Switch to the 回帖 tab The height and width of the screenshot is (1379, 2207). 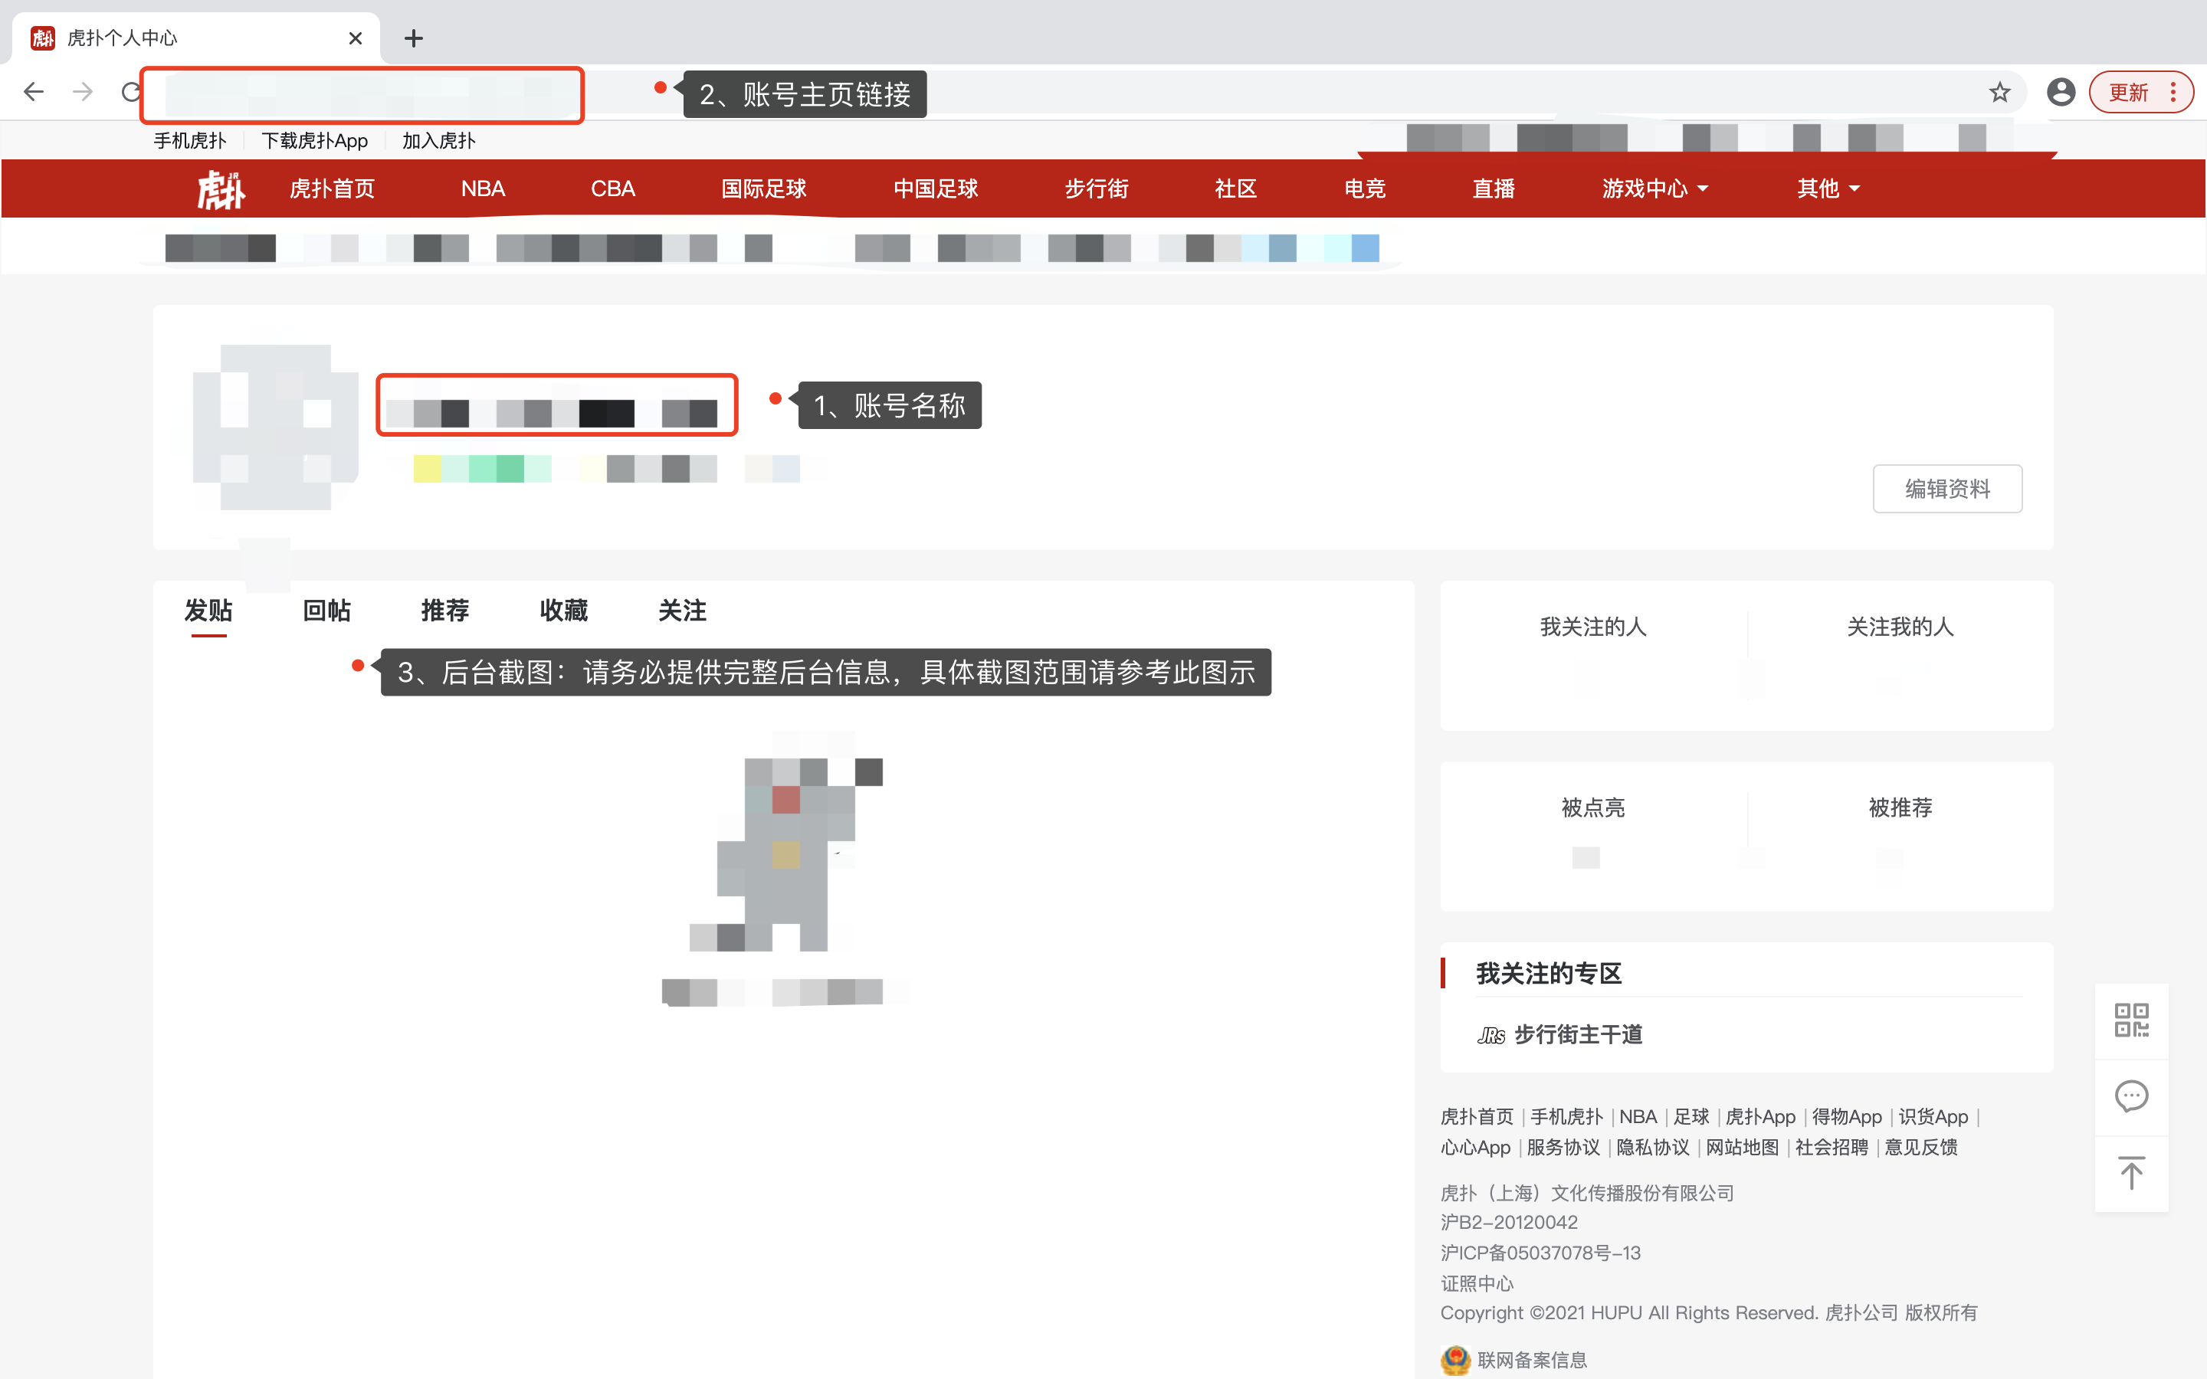tap(326, 610)
